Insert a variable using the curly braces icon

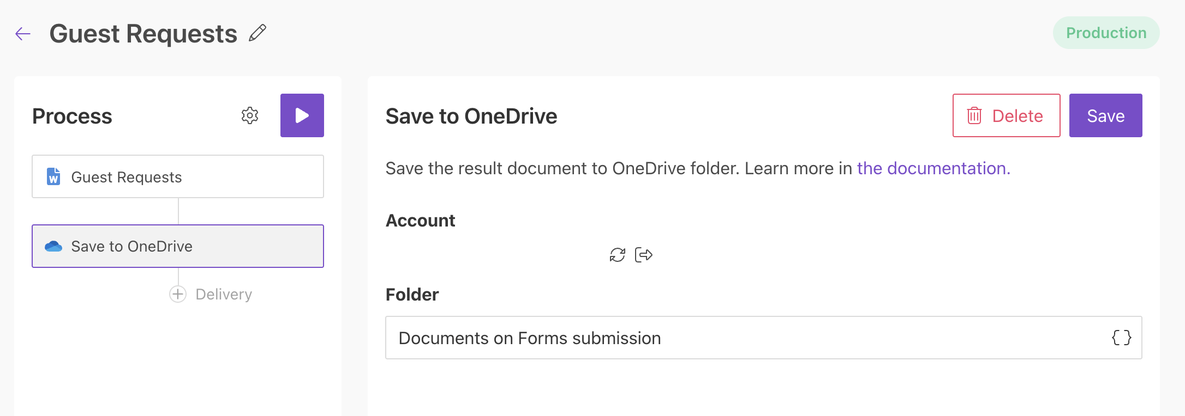[x=1122, y=338]
